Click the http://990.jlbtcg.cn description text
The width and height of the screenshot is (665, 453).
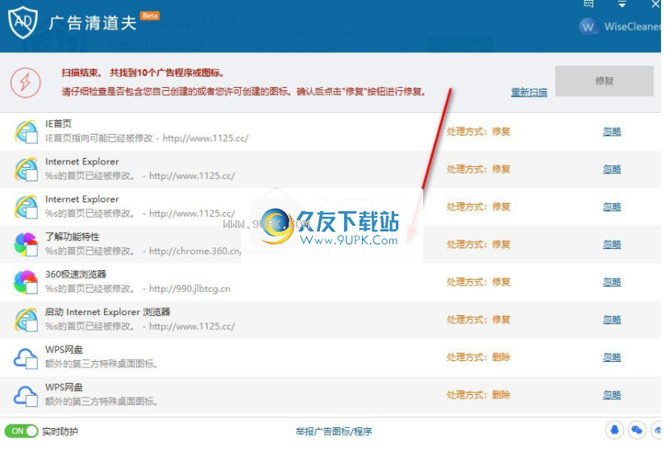[x=137, y=289]
